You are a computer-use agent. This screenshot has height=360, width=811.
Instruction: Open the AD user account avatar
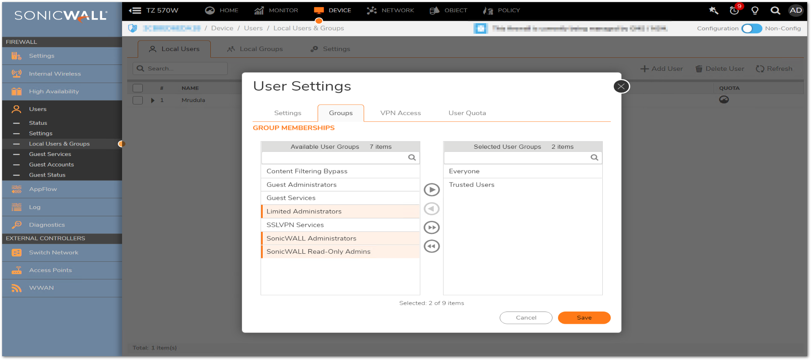point(796,11)
